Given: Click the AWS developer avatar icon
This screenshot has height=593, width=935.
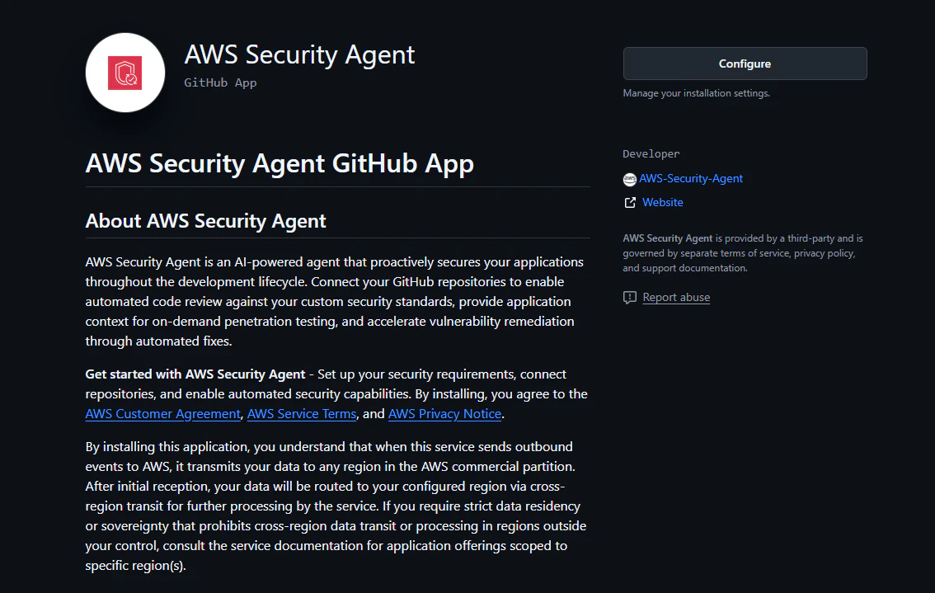Looking at the screenshot, I should [630, 179].
